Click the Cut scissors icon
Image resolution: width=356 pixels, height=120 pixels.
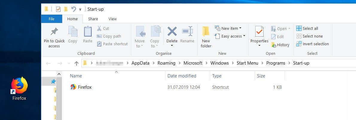pos(99,28)
